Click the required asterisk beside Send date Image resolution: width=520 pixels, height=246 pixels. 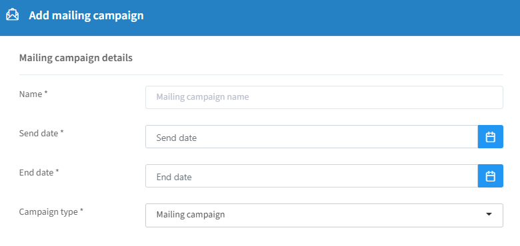62,132
